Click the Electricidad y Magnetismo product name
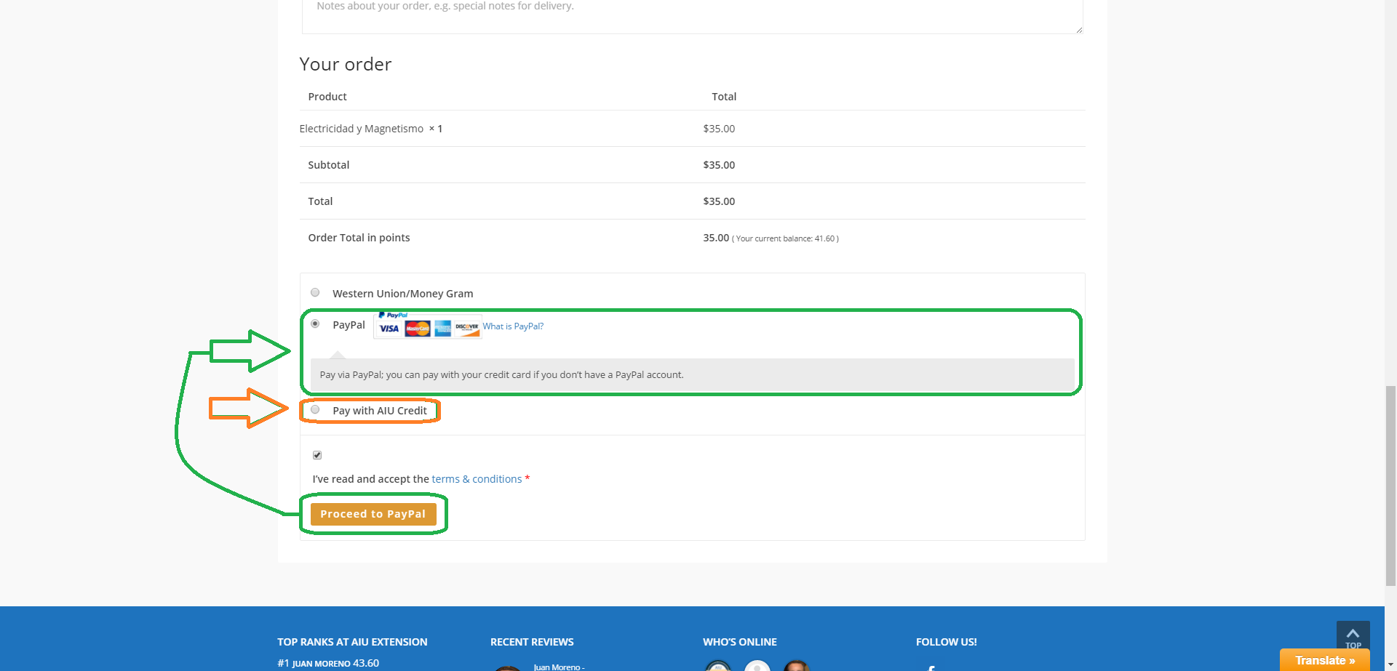The height and width of the screenshot is (671, 1397). 361,129
